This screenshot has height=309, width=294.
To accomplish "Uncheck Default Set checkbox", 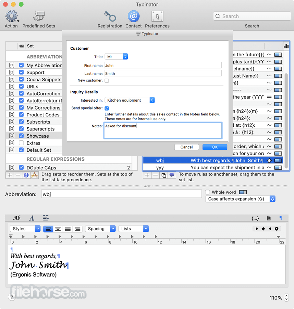I will point(22,150).
